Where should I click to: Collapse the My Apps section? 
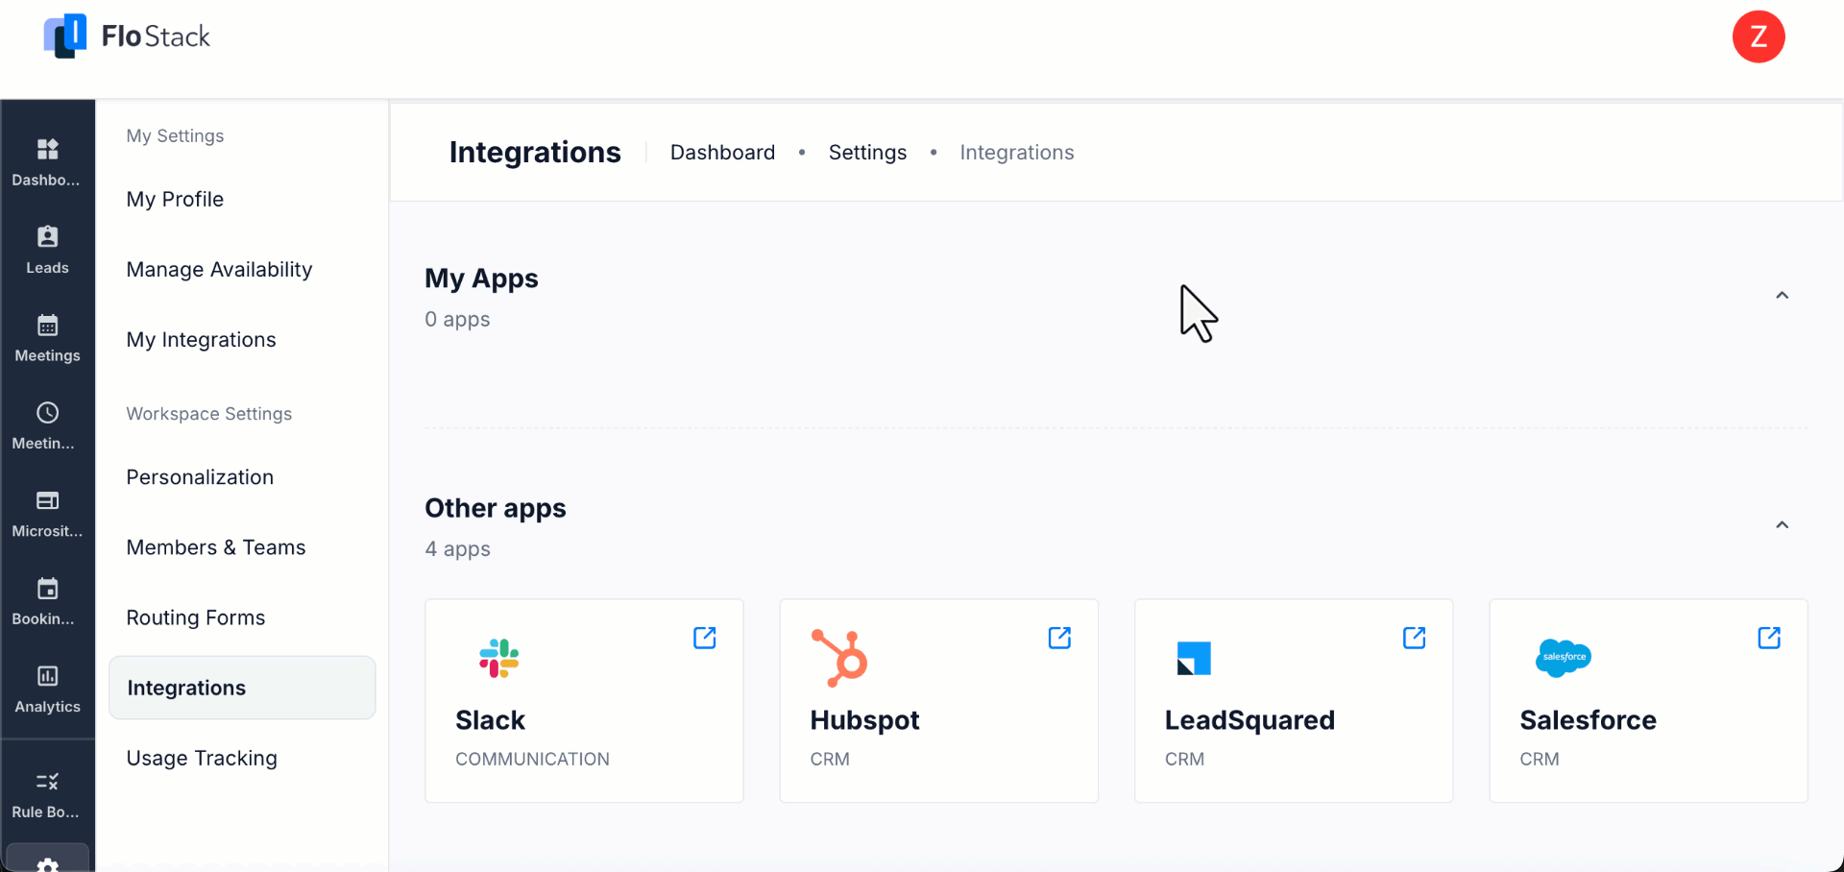click(x=1783, y=295)
